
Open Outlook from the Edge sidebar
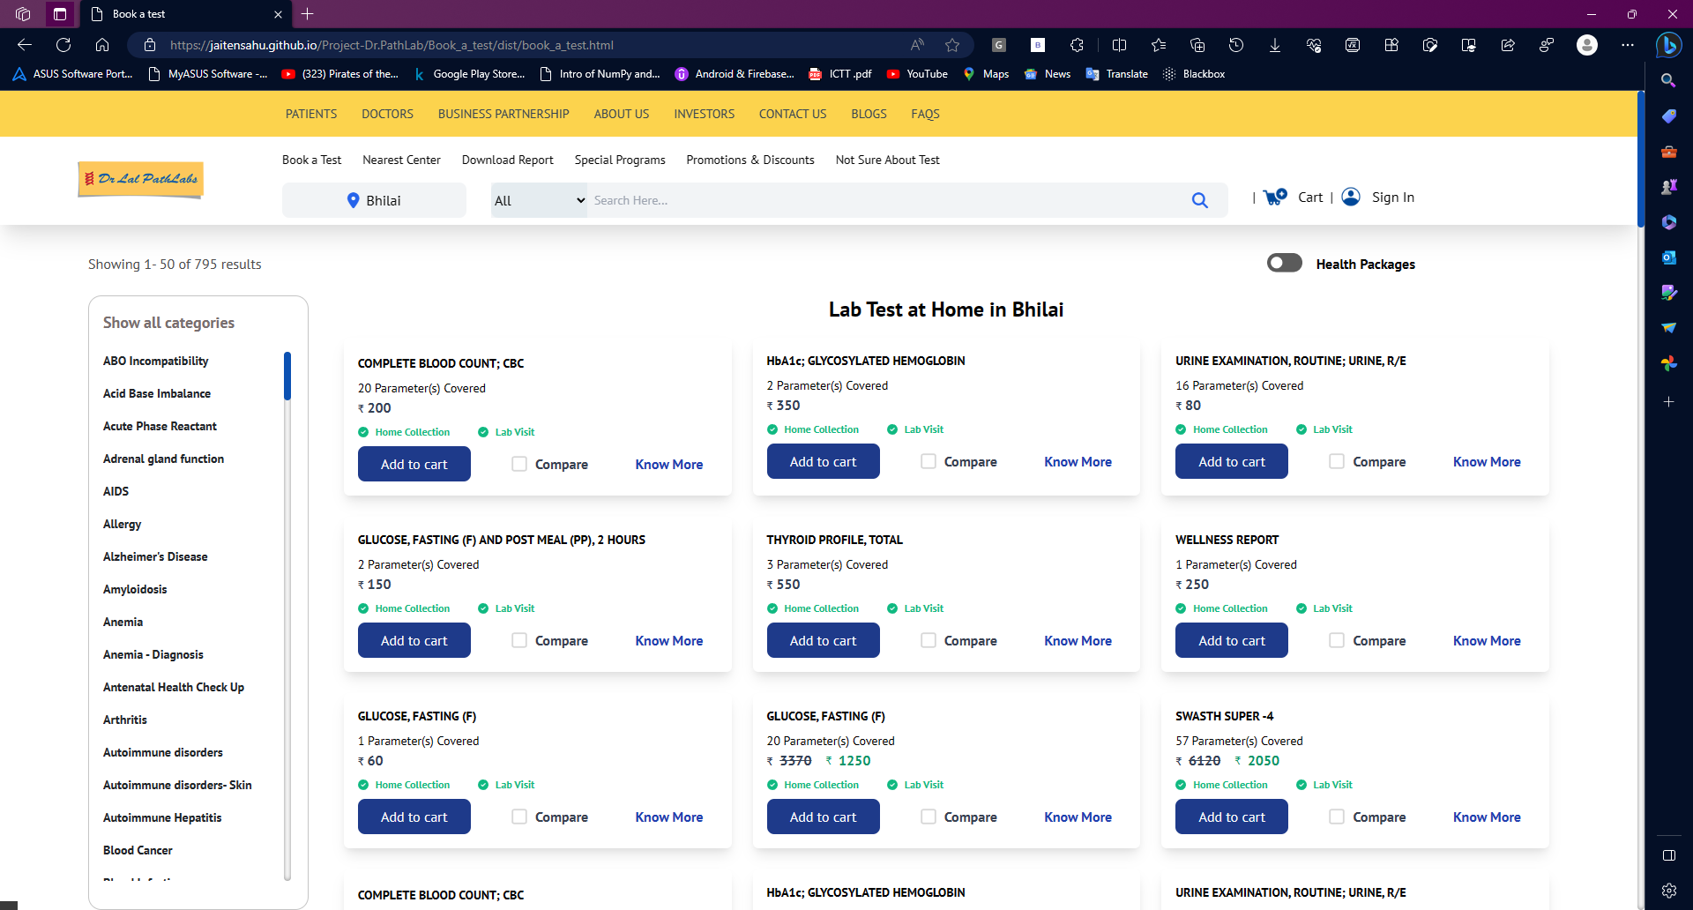[1668, 257]
